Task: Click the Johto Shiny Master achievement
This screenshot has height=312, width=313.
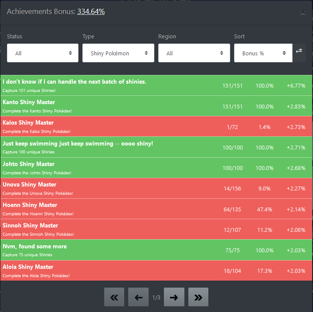Action: pyautogui.click(x=156, y=168)
